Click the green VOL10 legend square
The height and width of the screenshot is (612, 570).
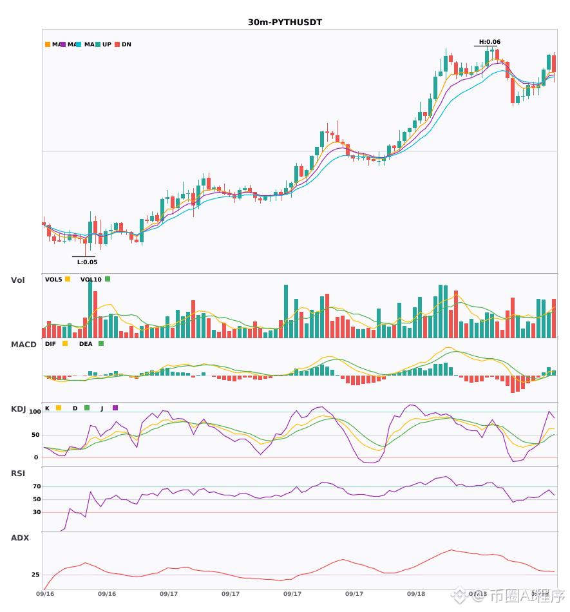pos(108,279)
